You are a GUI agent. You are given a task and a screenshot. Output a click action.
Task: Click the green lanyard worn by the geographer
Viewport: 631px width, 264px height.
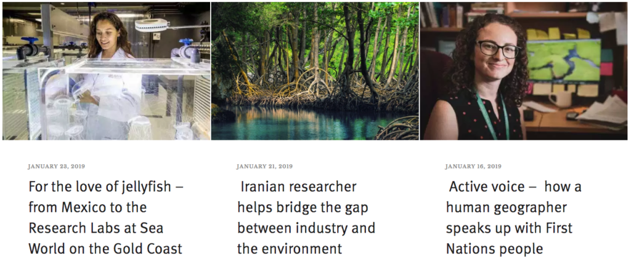pos(493,116)
